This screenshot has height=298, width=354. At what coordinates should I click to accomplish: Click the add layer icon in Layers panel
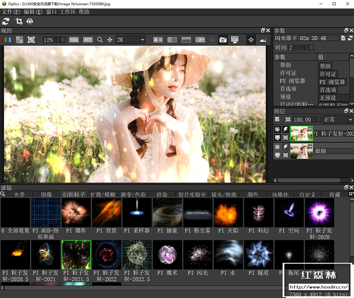277,120
